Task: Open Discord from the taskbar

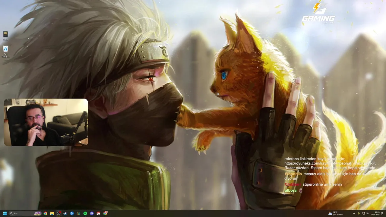Action: coord(92,213)
